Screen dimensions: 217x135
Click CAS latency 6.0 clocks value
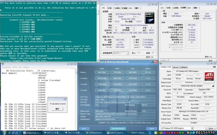pos(192,30)
